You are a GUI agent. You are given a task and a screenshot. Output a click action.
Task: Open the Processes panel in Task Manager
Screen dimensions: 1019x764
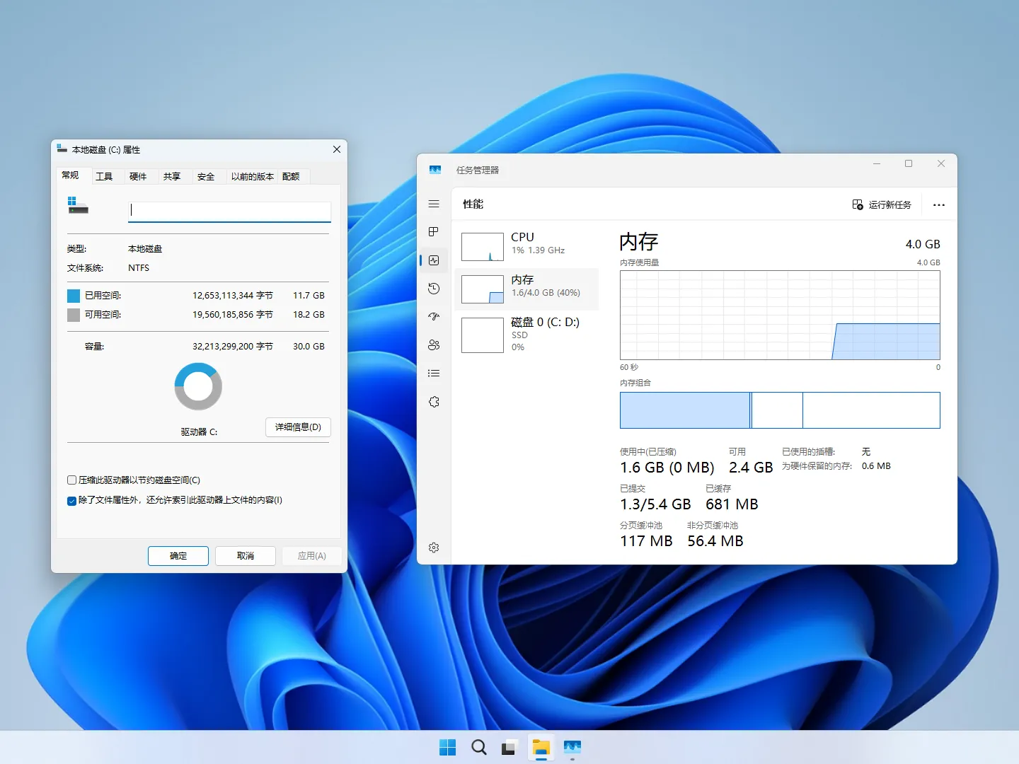[x=434, y=231]
